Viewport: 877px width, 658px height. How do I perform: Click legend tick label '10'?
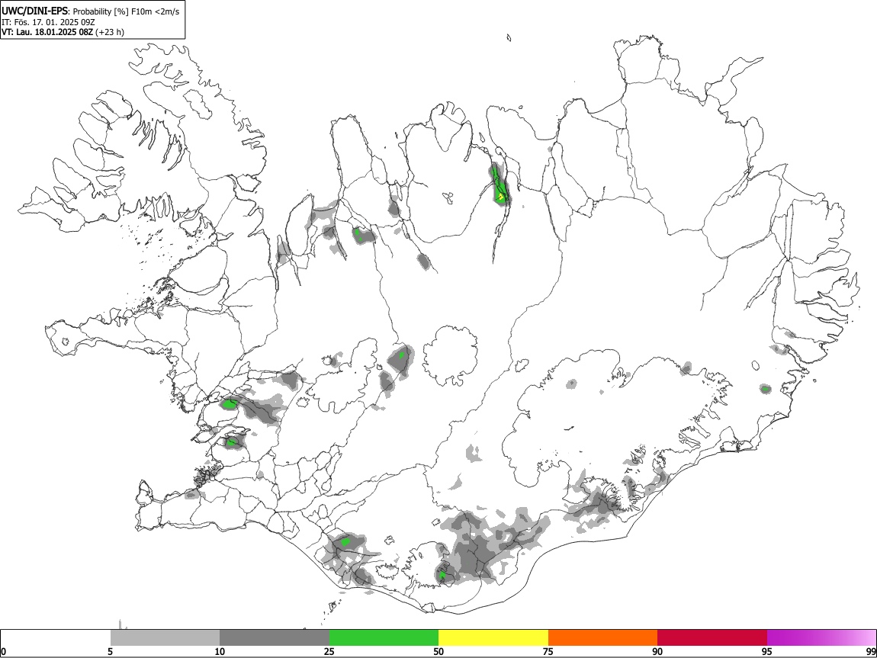point(220,652)
